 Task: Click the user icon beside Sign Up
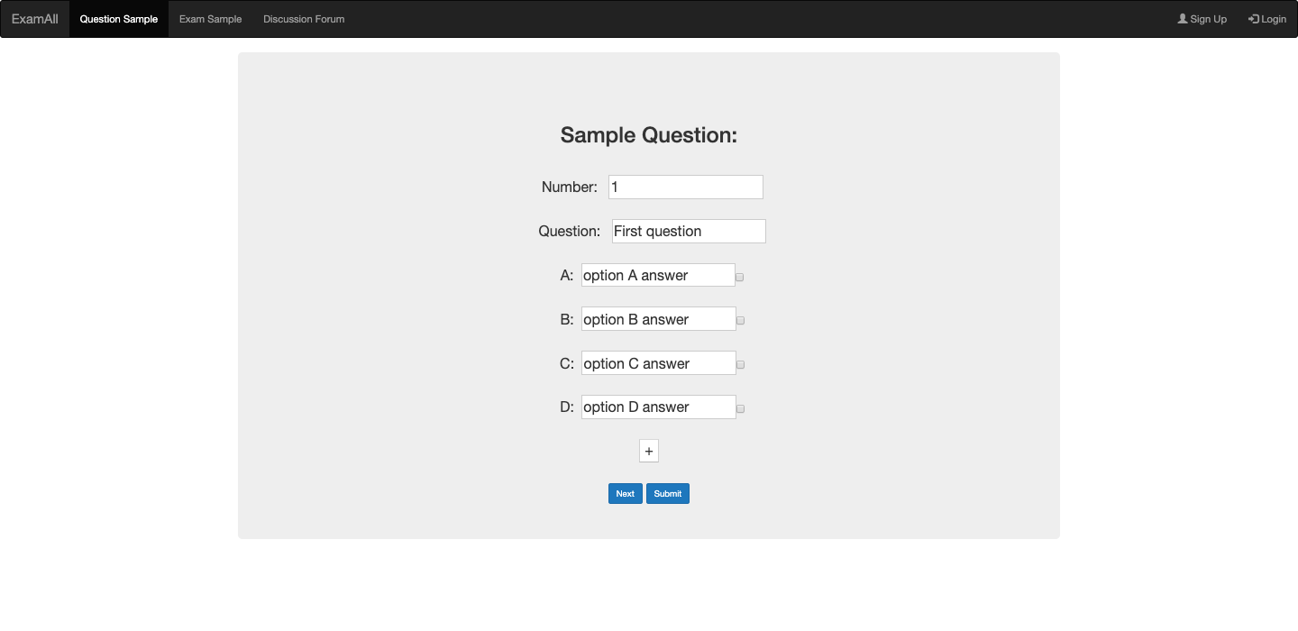(1183, 19)
